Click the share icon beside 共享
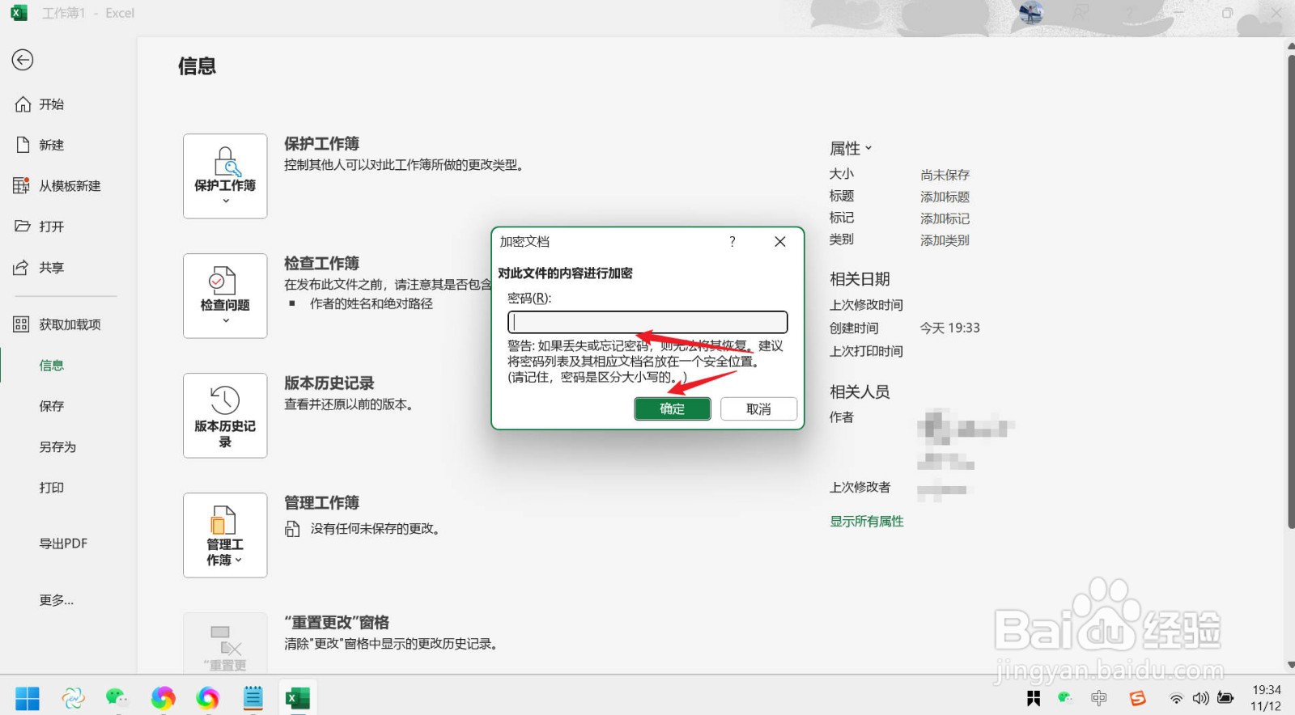 22,268
